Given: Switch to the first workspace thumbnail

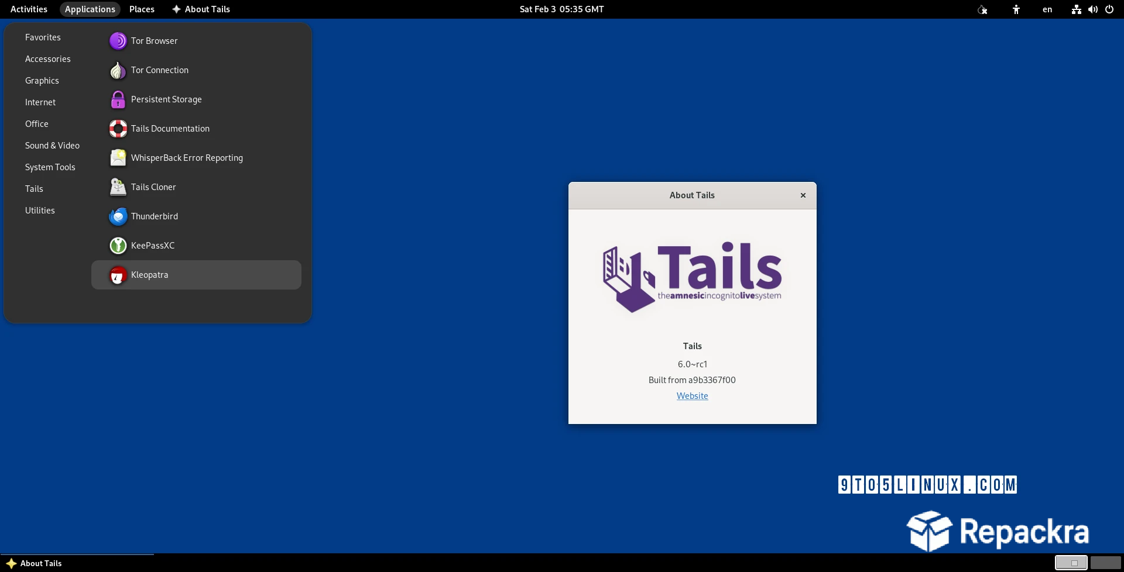Looking at the screenshot, I should [x=1071, y=563].
